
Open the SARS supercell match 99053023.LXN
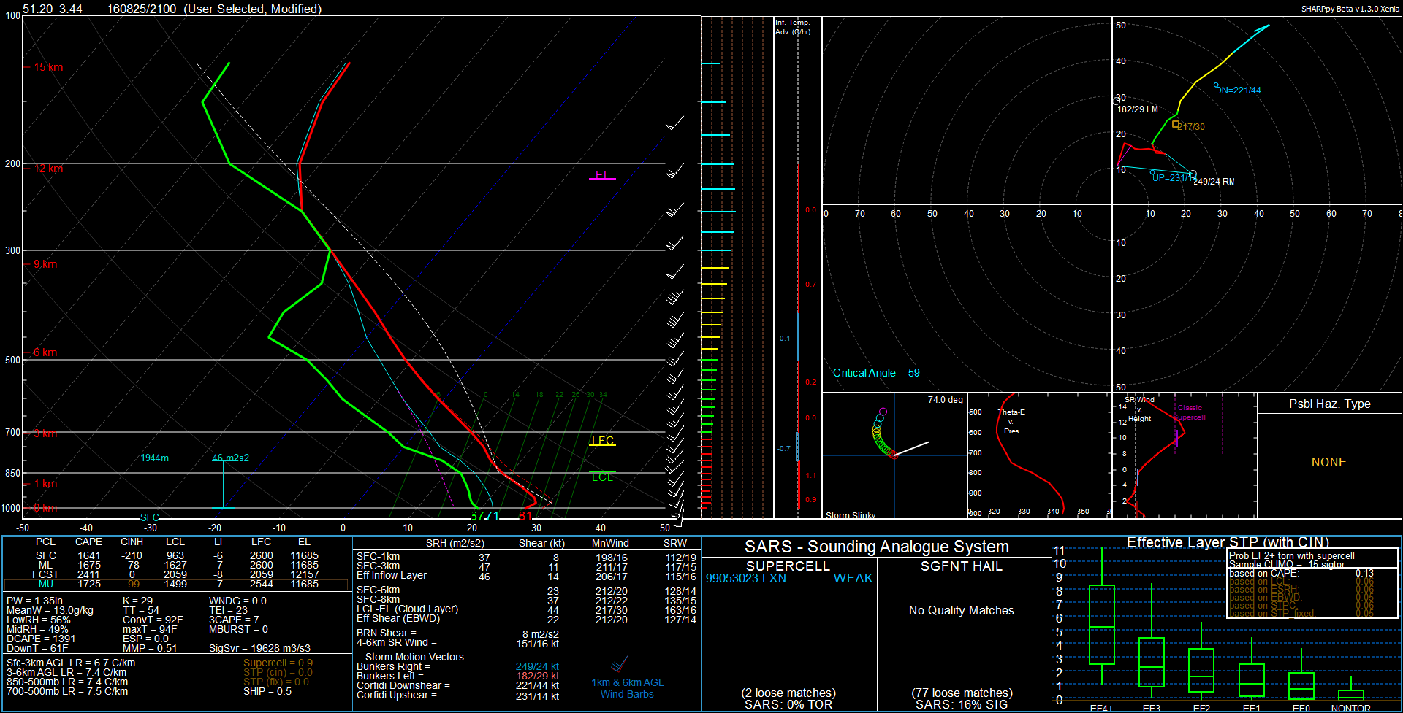coord(745,578)
